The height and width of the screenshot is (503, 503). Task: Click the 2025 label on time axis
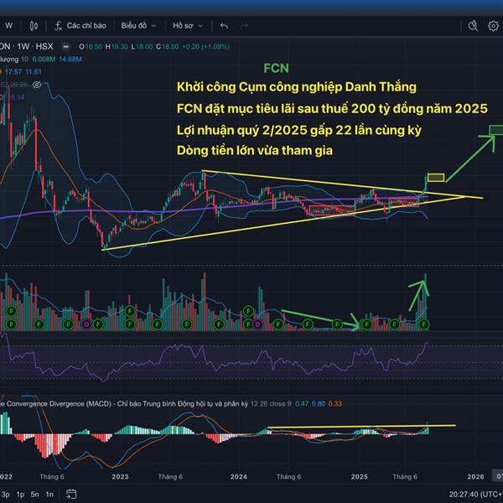360,477
